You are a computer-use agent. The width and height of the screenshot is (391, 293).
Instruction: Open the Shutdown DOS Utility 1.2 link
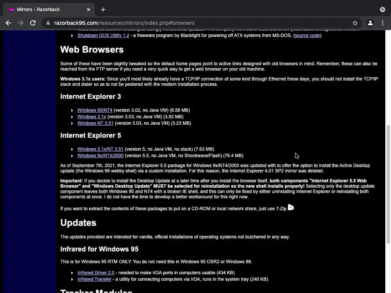(x=103, y=35)
